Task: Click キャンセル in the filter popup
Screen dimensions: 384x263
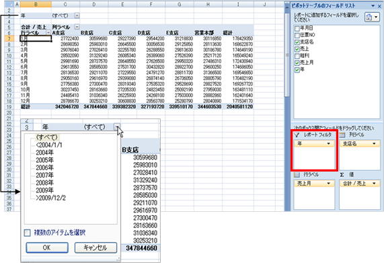Action: coord(95,248)
